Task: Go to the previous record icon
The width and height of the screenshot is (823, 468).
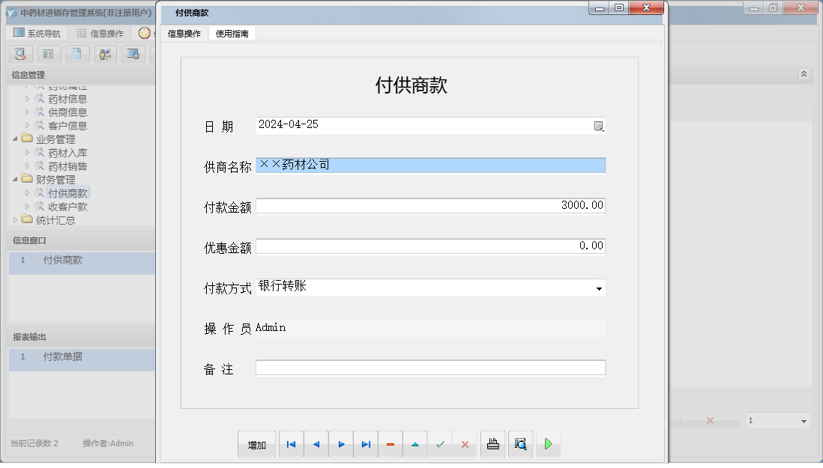Action: point(316,444)
